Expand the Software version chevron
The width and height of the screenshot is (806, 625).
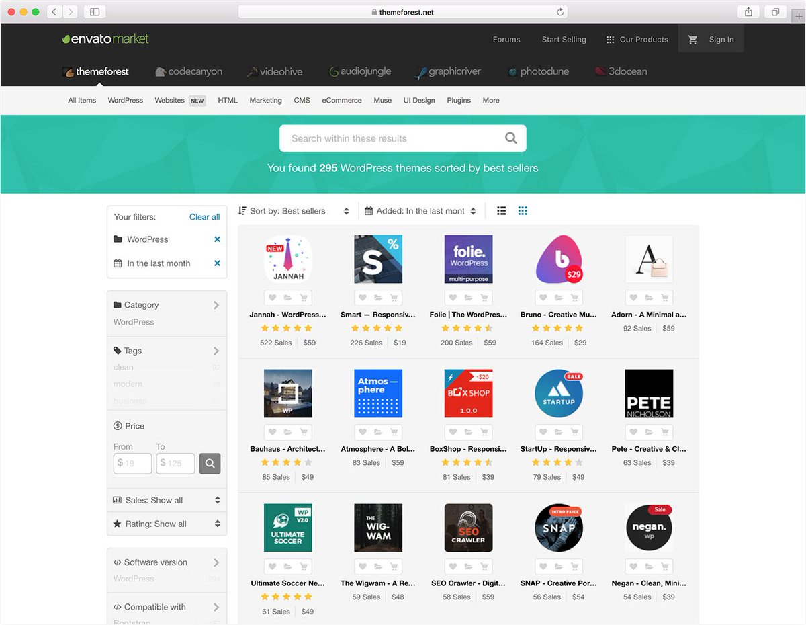coord(216,562)
